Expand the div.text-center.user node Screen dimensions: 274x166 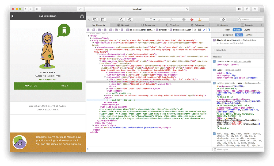pos(109,82)
